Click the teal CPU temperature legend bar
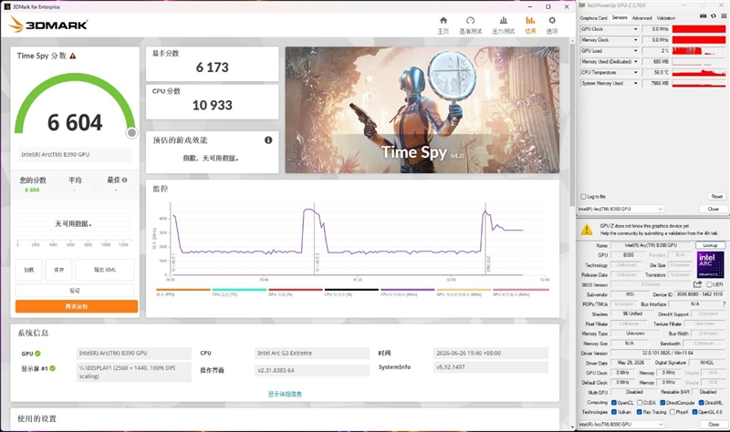 coord(239,290)
